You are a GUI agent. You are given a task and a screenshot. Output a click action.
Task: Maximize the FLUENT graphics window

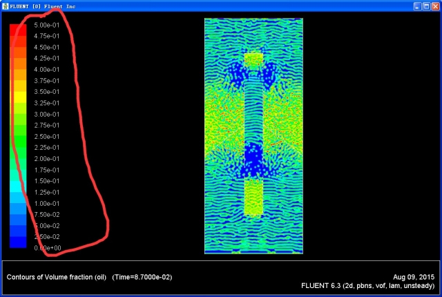[x=426, y=6]
